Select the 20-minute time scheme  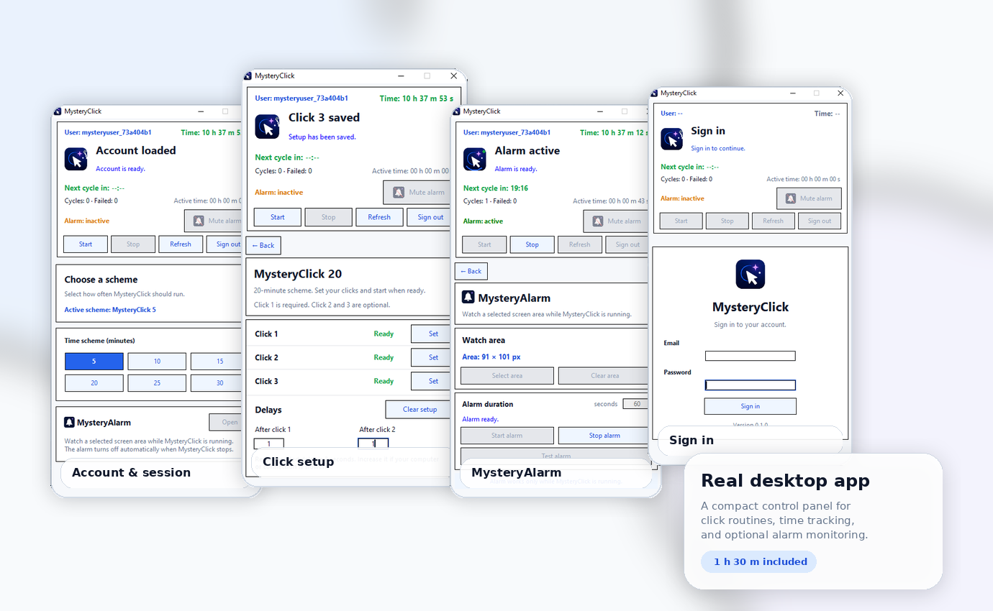(94, 383)
